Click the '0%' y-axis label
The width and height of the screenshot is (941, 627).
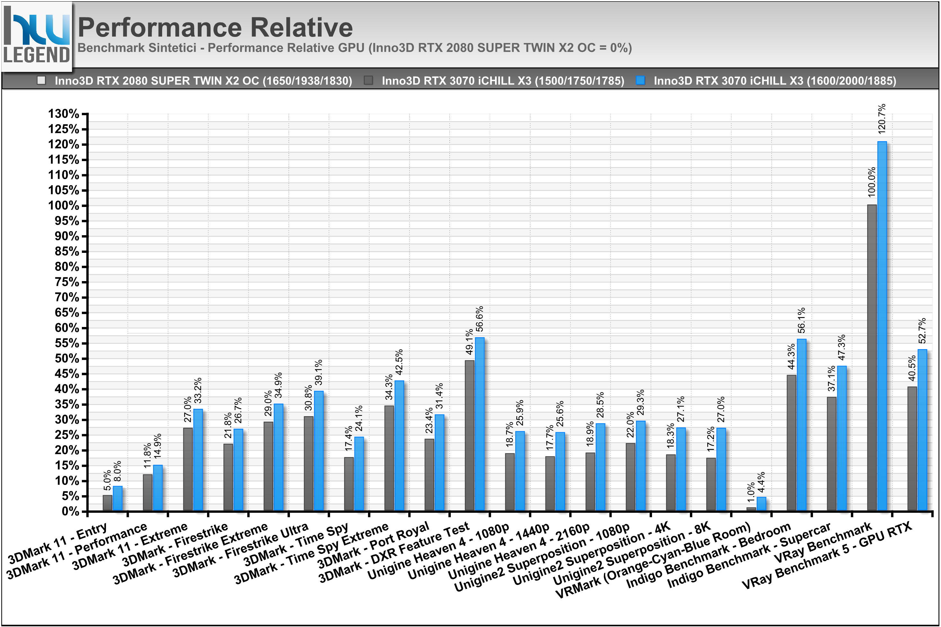[x=70, y=511]
